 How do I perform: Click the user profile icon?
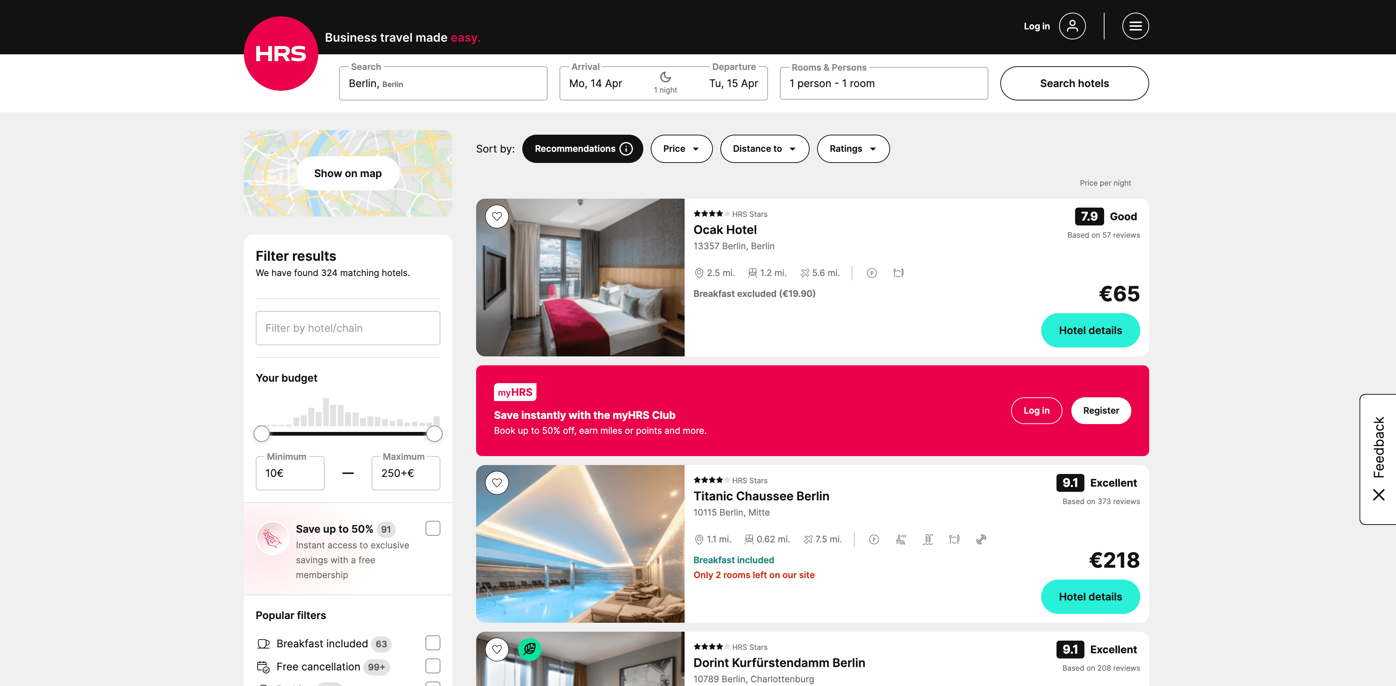(x=1072, y=26)
